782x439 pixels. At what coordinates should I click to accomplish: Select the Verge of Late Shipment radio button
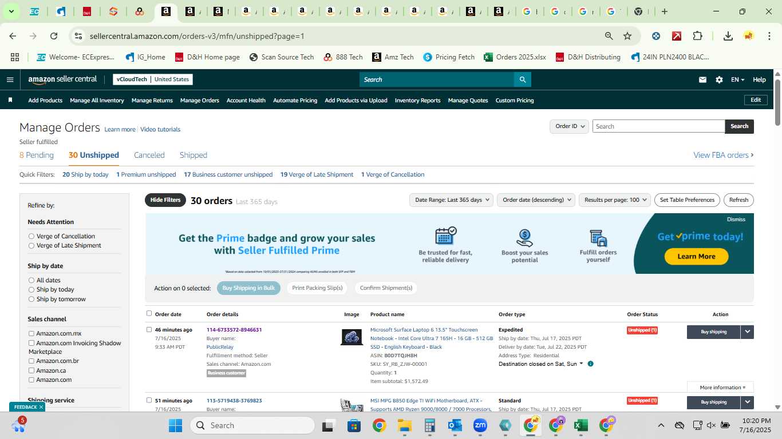click(31, 246)
